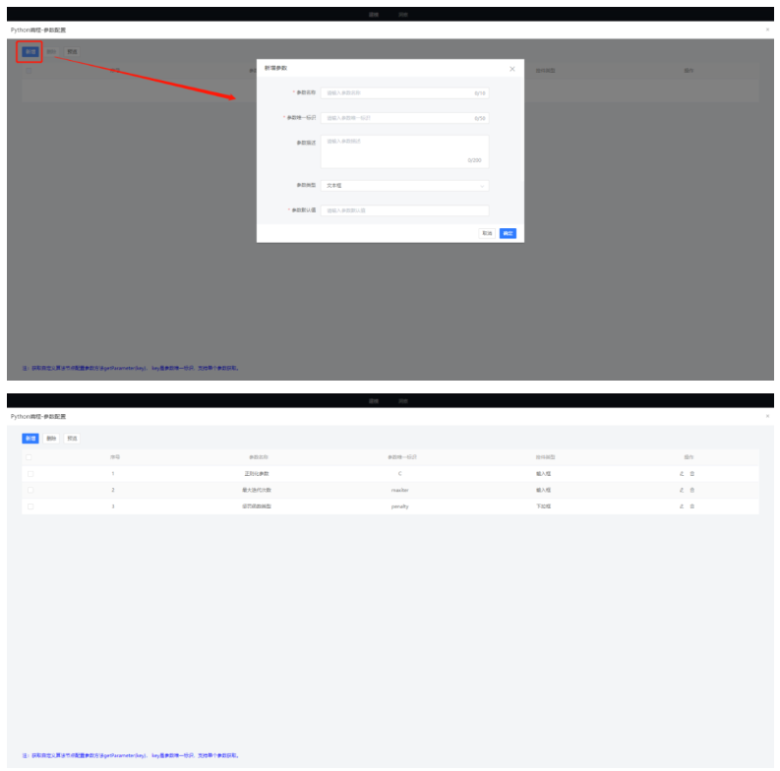The image size is (780, 771).
Task: Click the 确定 button in the dialog
Action: click(x=508, y=233)
